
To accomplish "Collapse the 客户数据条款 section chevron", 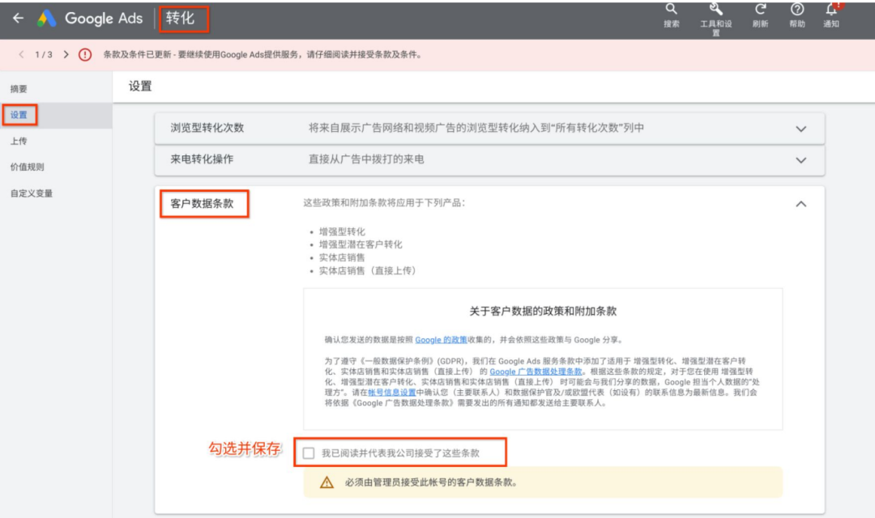I will click(800, 204).
